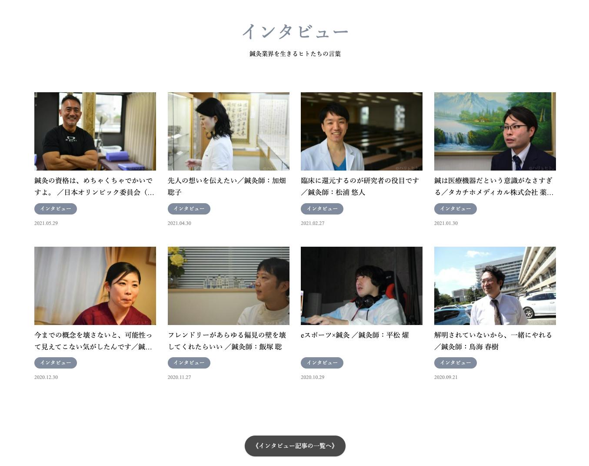Select インタビュー tag under 2021.05.29 article

click(x=56, y=209)
